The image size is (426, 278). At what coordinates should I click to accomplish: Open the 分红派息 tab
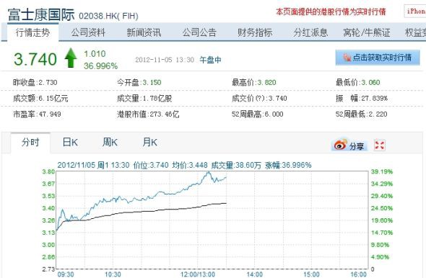tap(310, 33)
